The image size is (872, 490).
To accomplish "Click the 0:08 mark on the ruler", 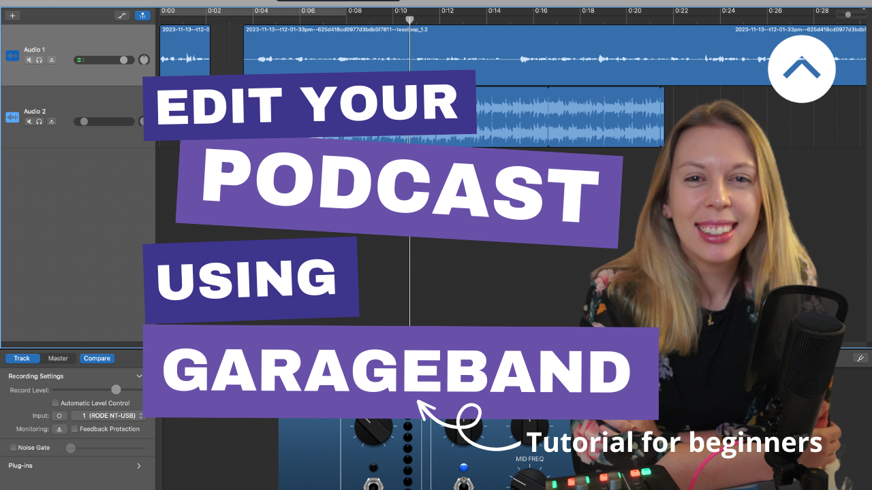I will (354, 11).
